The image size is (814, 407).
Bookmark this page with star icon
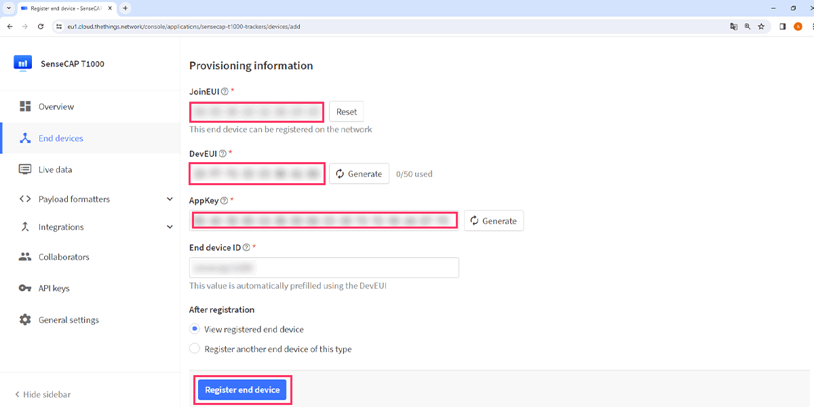pos(761,26)
